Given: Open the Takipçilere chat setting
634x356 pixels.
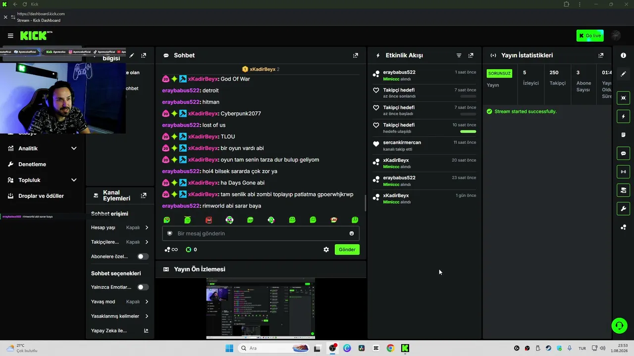Looking at the screenshot, I should click(x=120, y=242).
